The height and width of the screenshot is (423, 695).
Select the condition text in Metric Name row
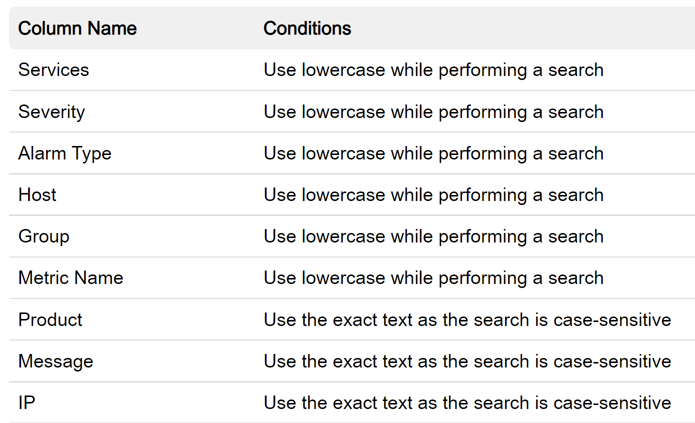(433, 277)
